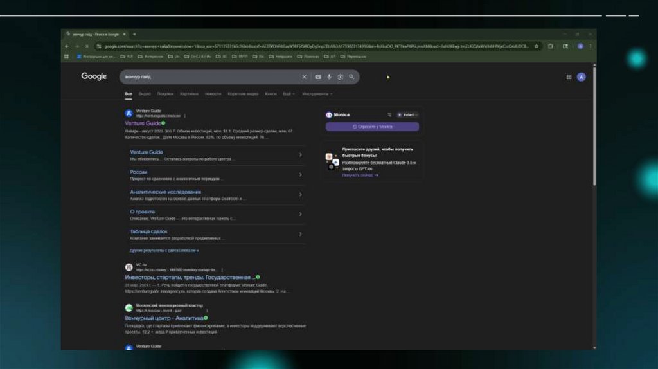
Task: Open the Россия sitelink
Action: 139,172
